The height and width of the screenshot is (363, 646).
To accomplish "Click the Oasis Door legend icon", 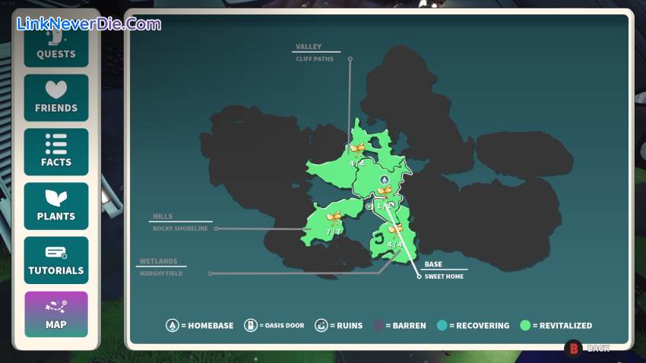I will tap(249, 326).
